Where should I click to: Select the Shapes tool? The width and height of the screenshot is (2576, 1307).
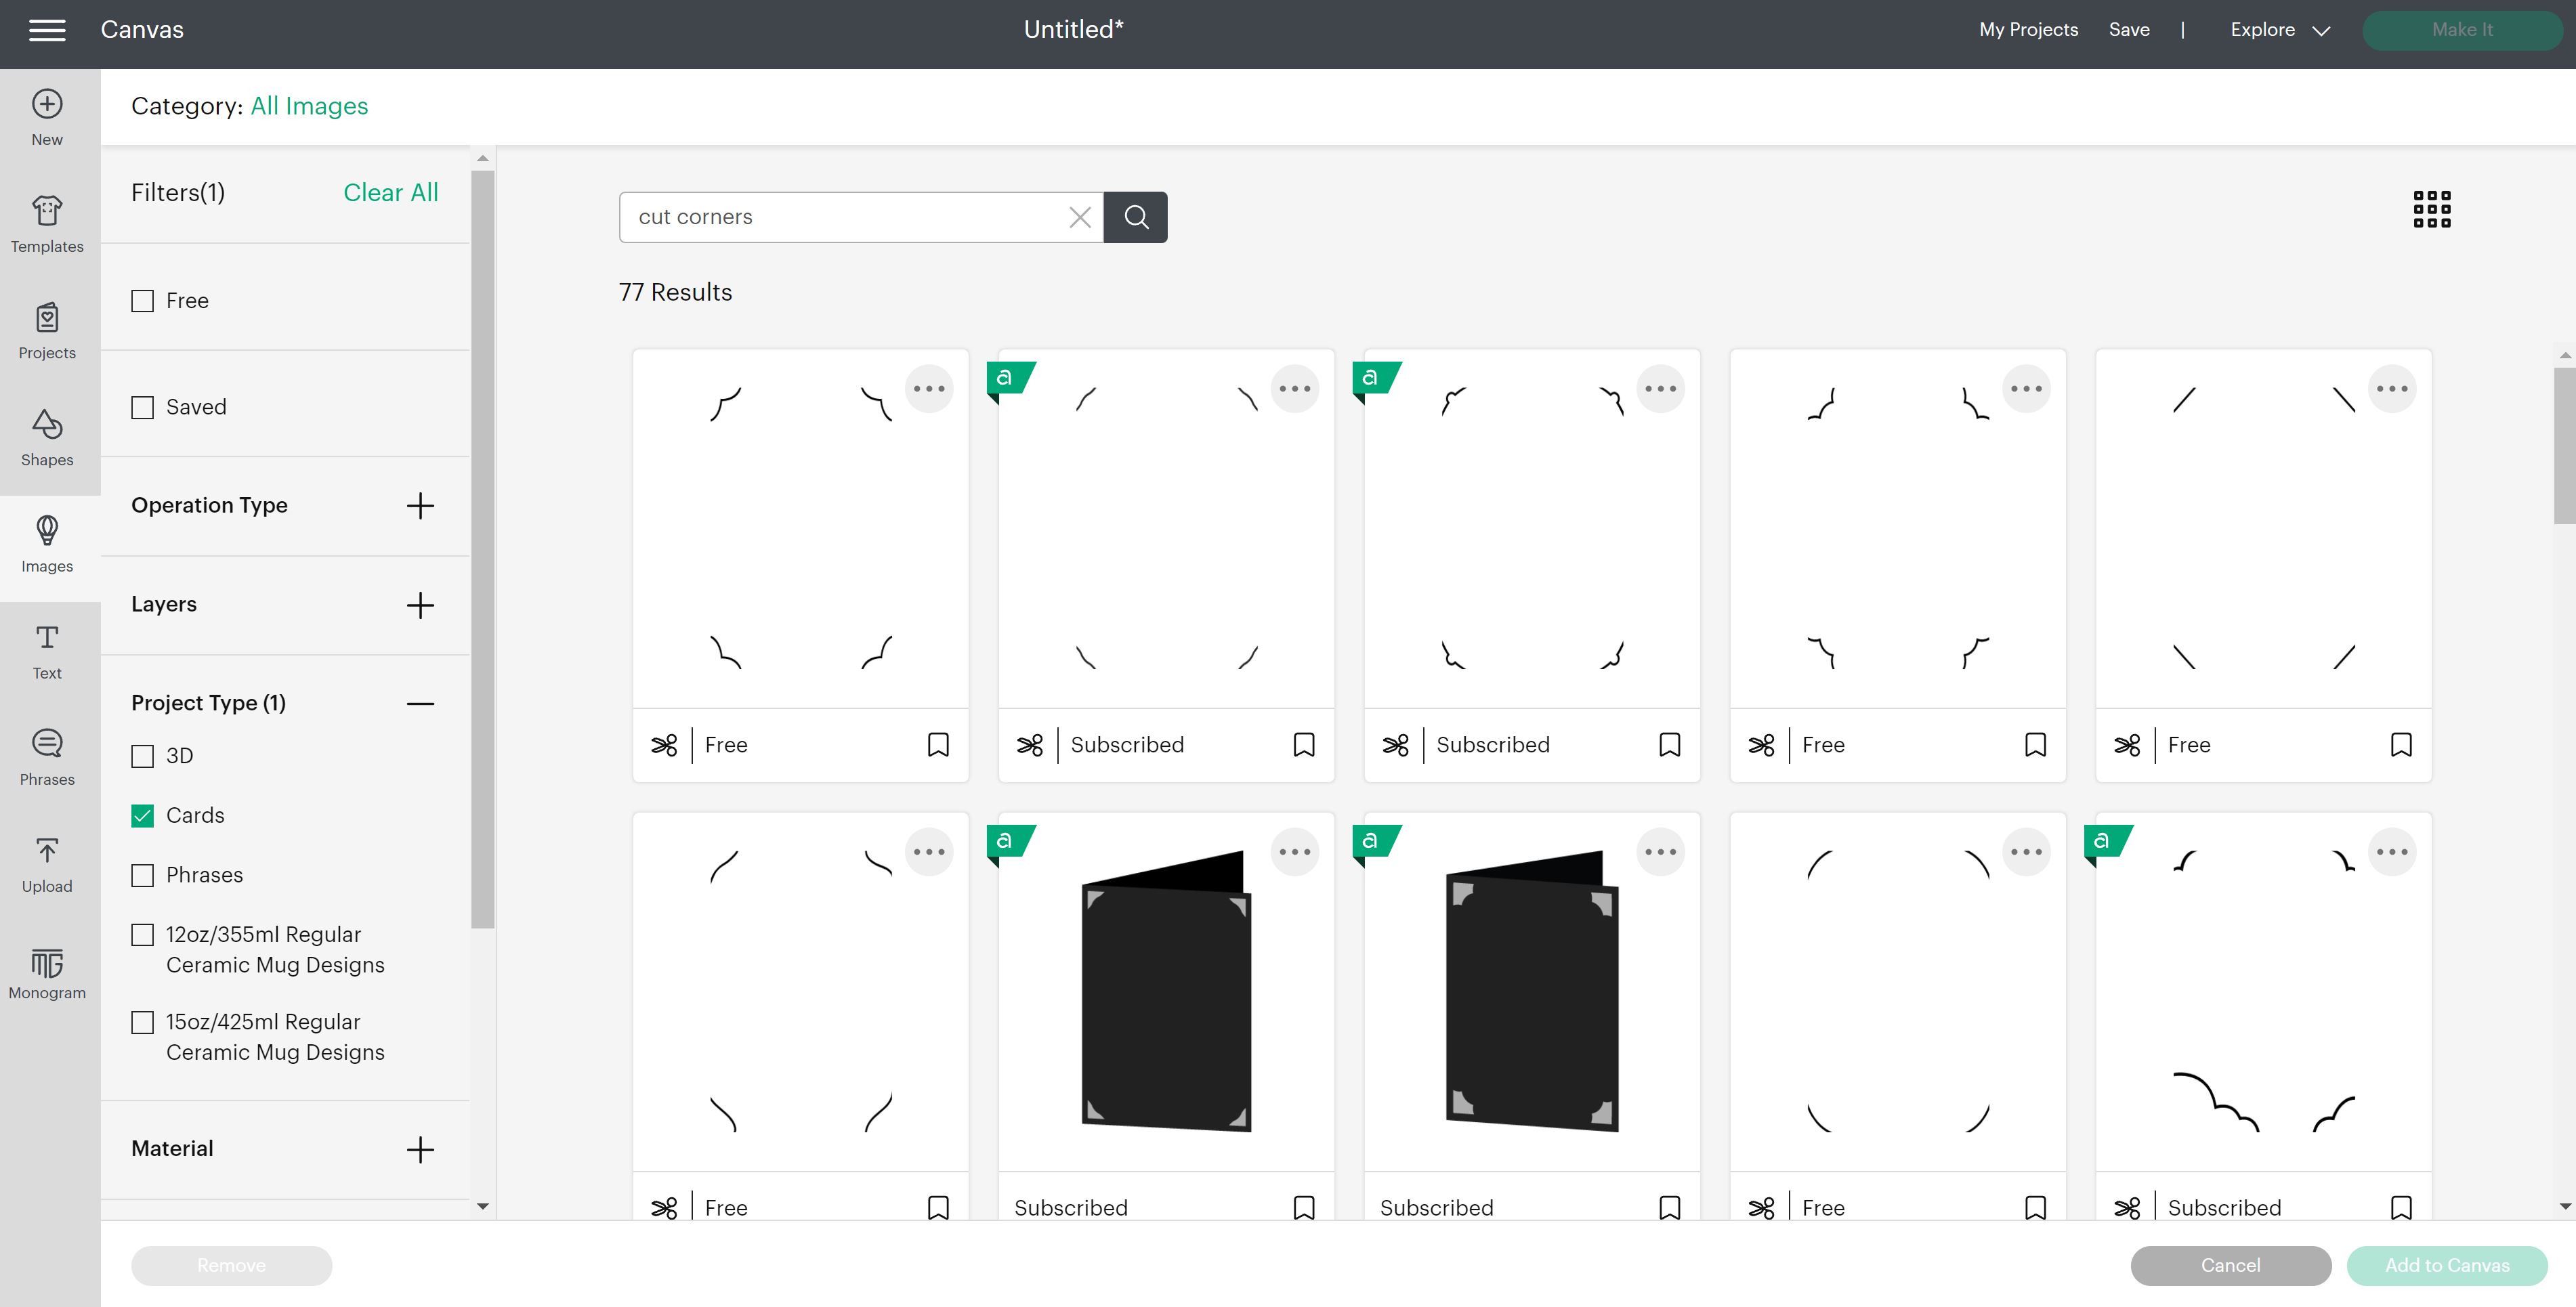47,438
